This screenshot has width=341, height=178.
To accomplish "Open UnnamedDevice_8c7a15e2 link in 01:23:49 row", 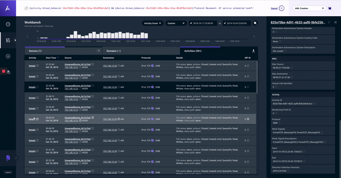I will [x=78, y=64].
